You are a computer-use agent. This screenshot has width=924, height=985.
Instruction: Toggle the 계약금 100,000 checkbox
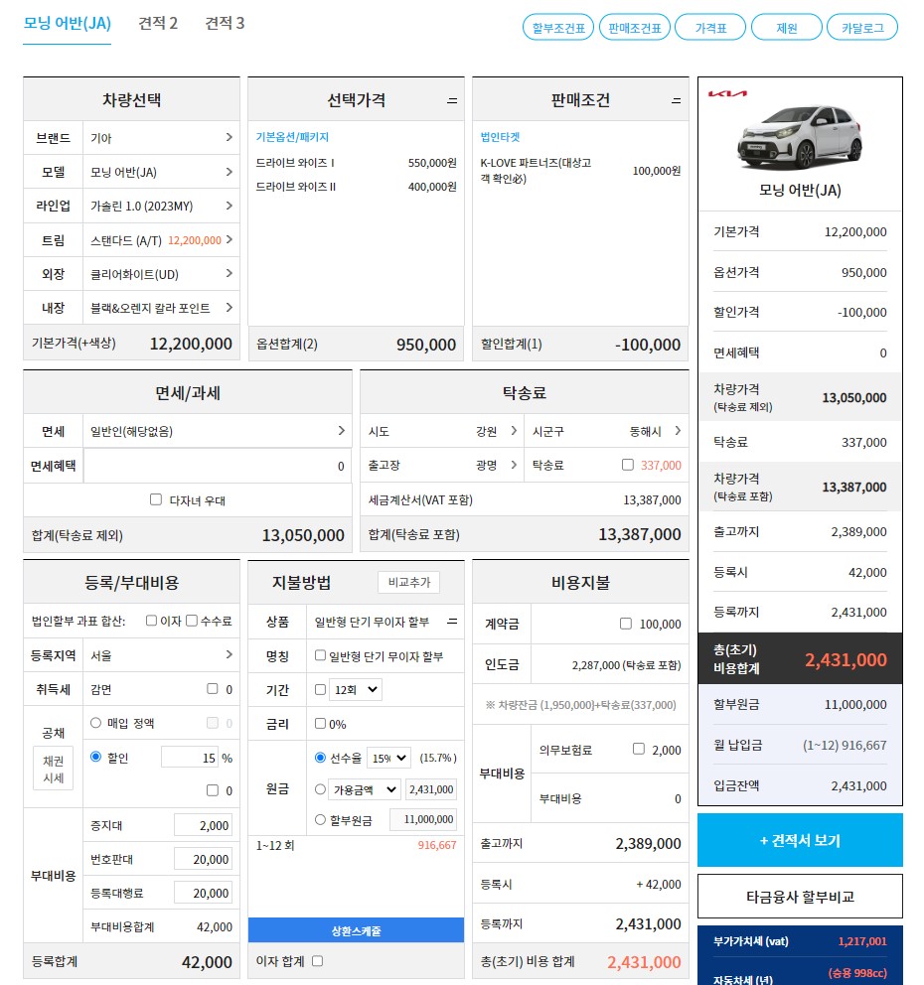(x=625, y=624)
